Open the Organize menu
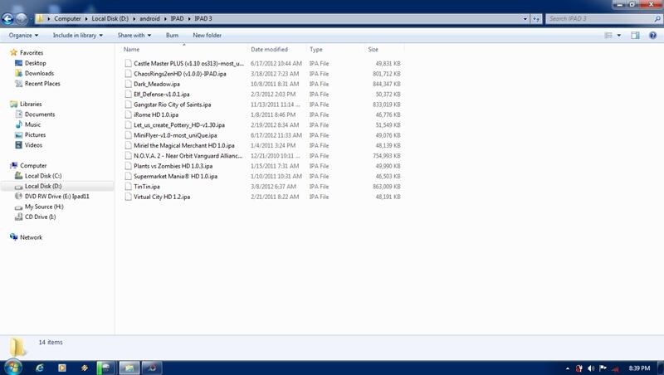This screenshot has height=375, width=664. [23, 35]
